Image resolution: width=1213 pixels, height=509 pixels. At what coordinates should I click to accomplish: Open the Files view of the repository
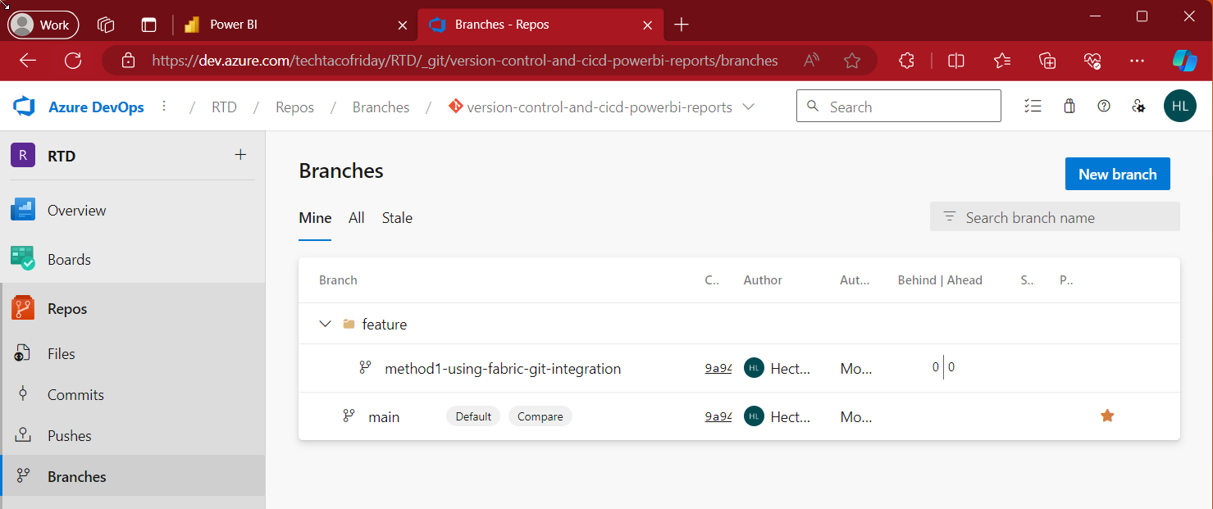(x=62, y=353)
